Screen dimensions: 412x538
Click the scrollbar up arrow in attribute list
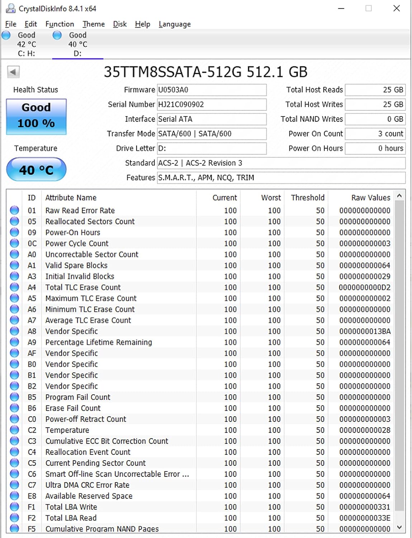(x=399, y=196)
